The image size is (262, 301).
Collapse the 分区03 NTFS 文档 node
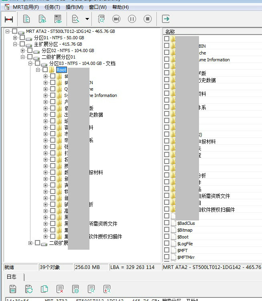click(x=30, y=63)
